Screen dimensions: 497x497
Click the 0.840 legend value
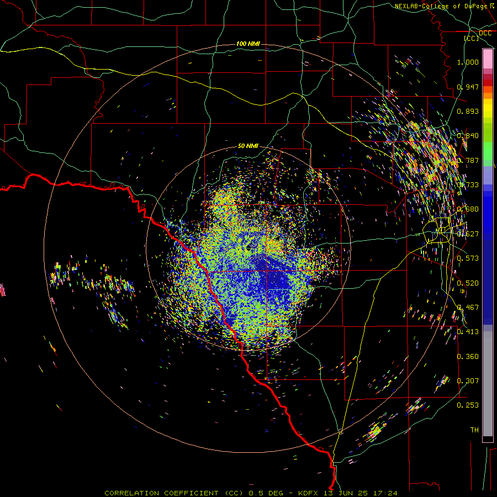468,135
